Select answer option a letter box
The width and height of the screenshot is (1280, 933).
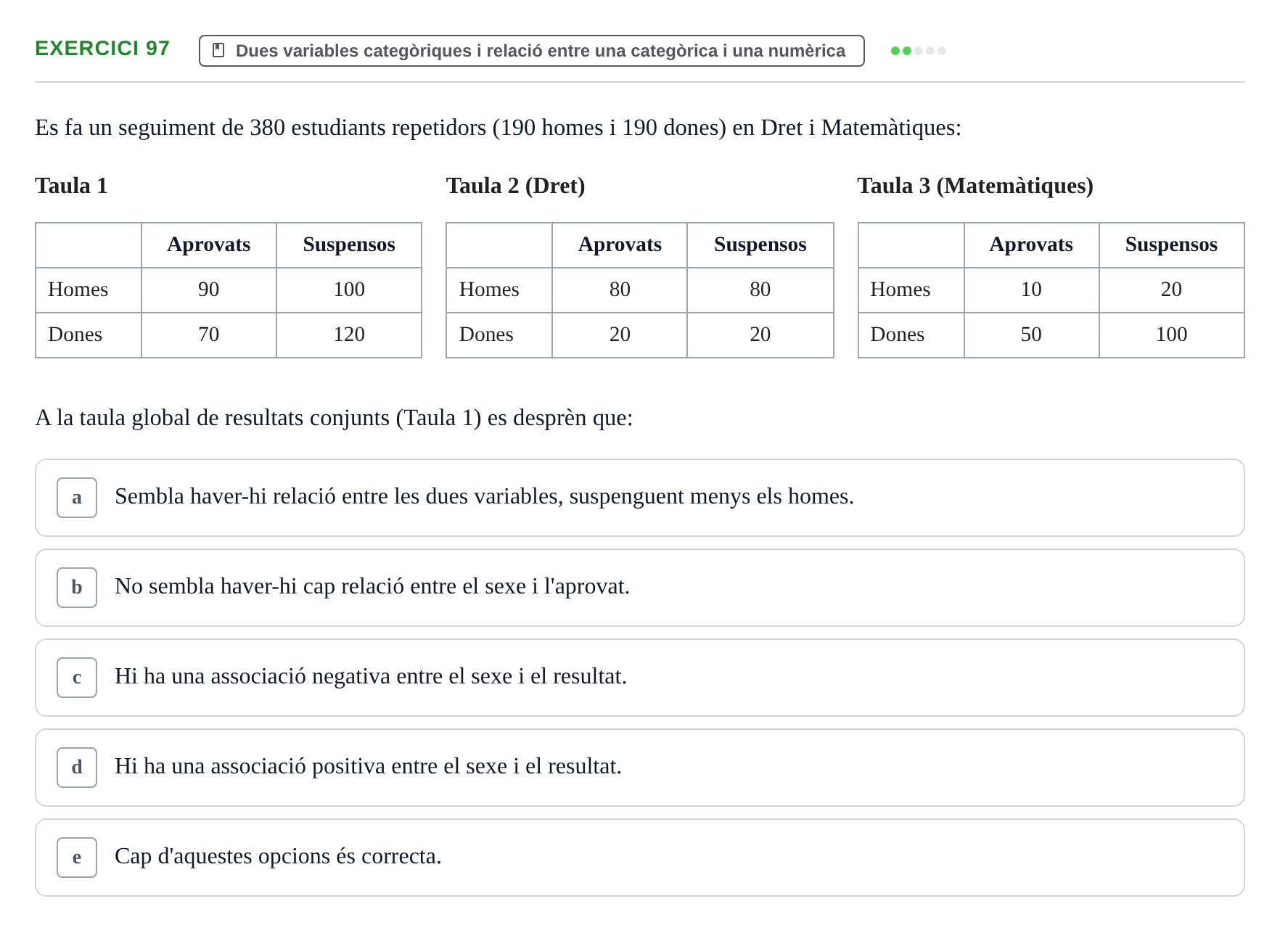pos(77,498)
